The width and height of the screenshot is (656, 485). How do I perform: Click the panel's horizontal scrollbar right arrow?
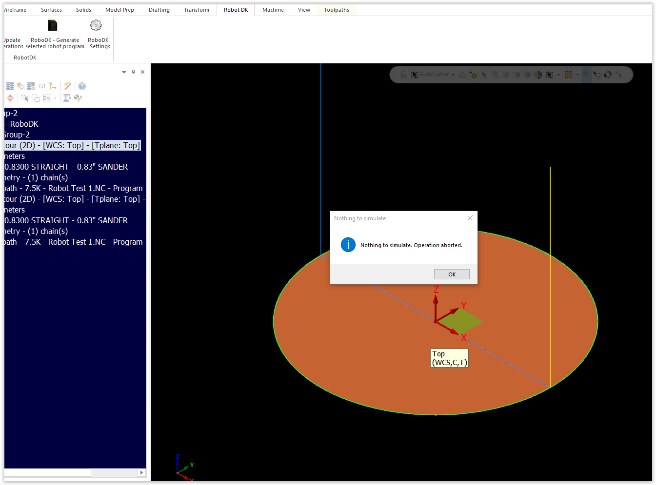(141, 472)
